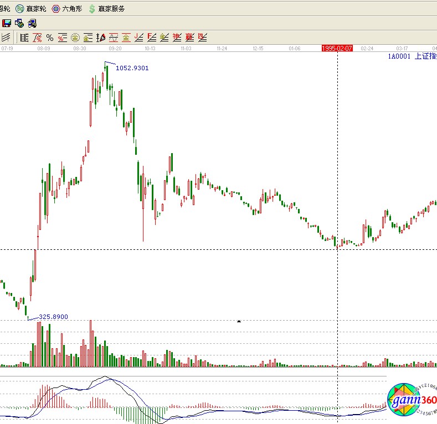
Task: Select the red F angle-line tool
Action: coord(151,38)
